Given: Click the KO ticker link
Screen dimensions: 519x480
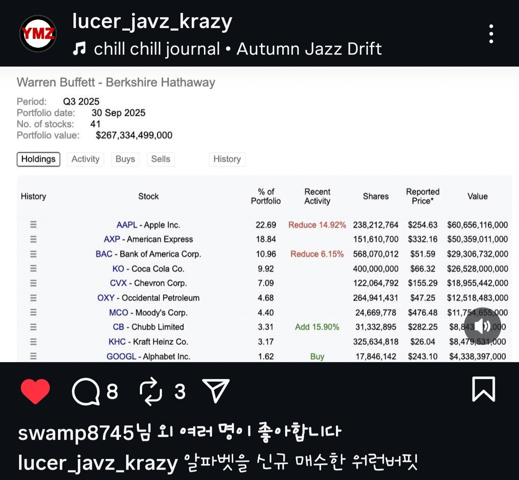Looking at the screenshot, I should click(118, 269).
